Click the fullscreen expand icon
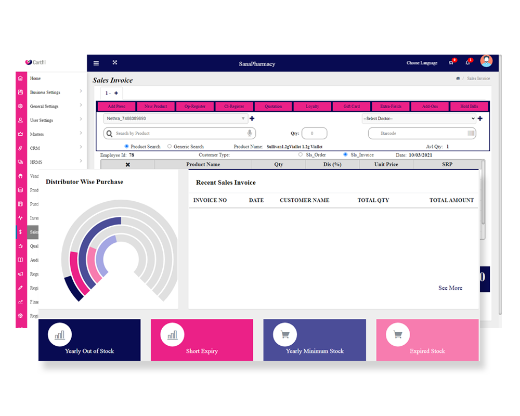The image size is (520, 416). coord(115,63)
